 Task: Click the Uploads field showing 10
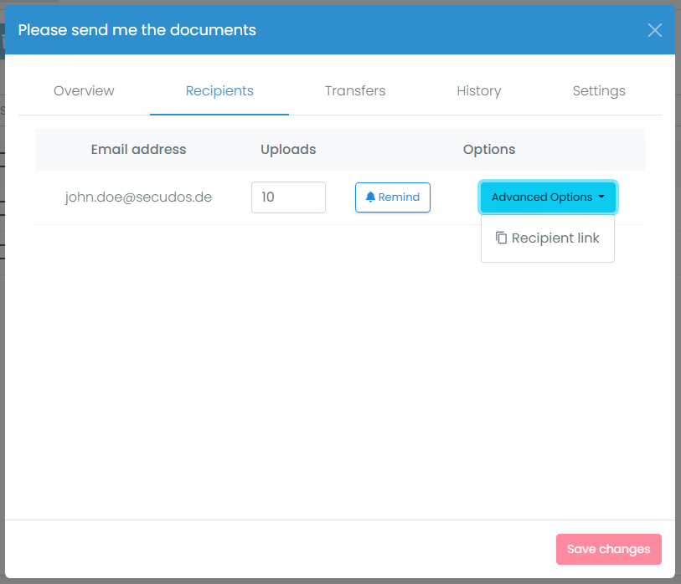pos(288,197)
